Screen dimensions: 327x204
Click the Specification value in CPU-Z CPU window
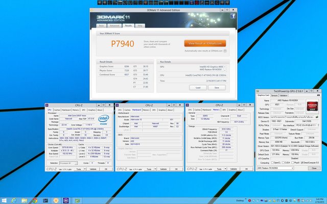pos(85,129)
